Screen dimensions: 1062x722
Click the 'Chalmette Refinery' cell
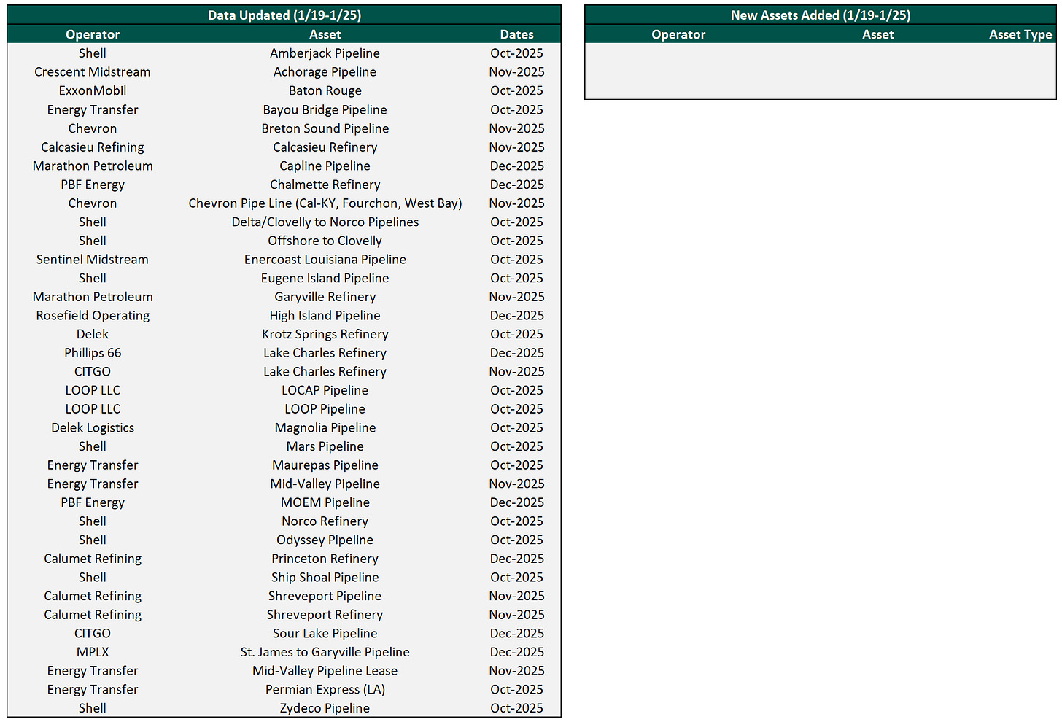(x=325, y=185)
